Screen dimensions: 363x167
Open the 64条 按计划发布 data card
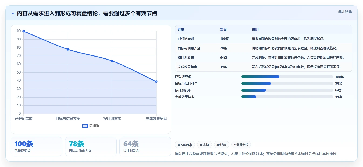pos(145,147)
